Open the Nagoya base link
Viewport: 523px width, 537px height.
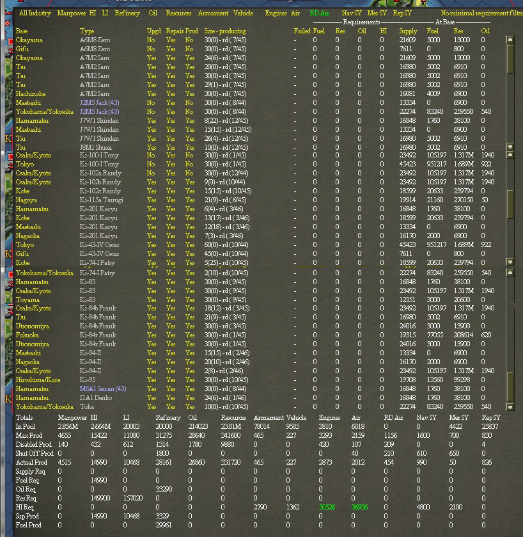[x=26, y=200]
